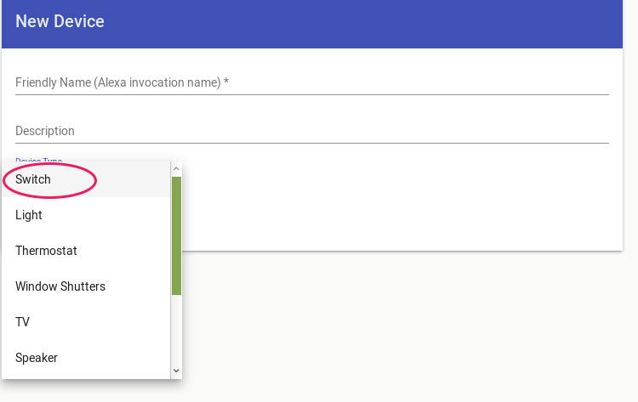Click the dropdown list scroll-down arrow
Viewport: 638px width, 402px height.
click(x=176, y=371)
